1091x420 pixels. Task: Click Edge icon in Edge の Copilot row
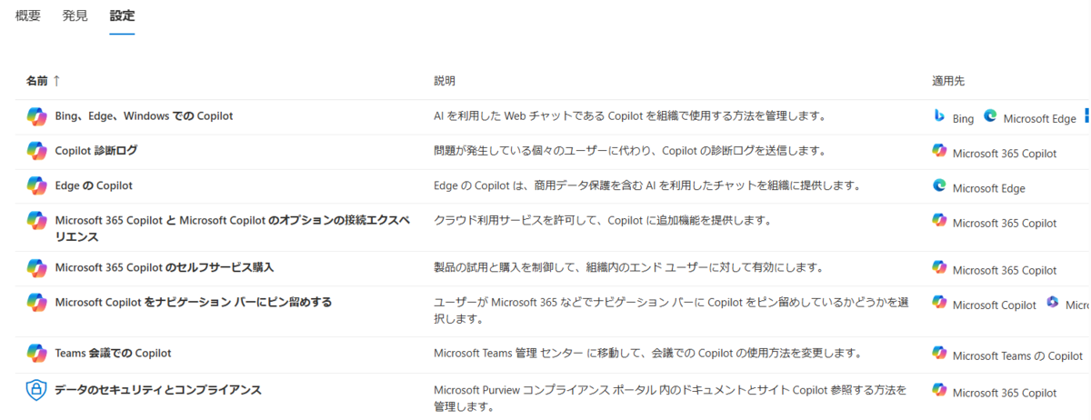939,185
